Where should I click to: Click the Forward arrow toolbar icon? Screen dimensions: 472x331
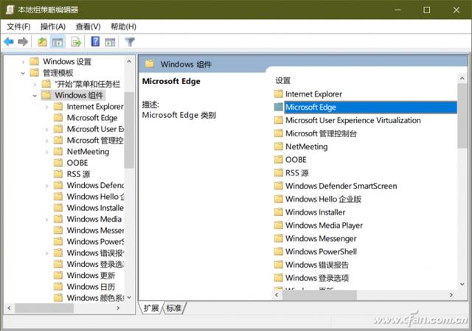click(23, 42)
